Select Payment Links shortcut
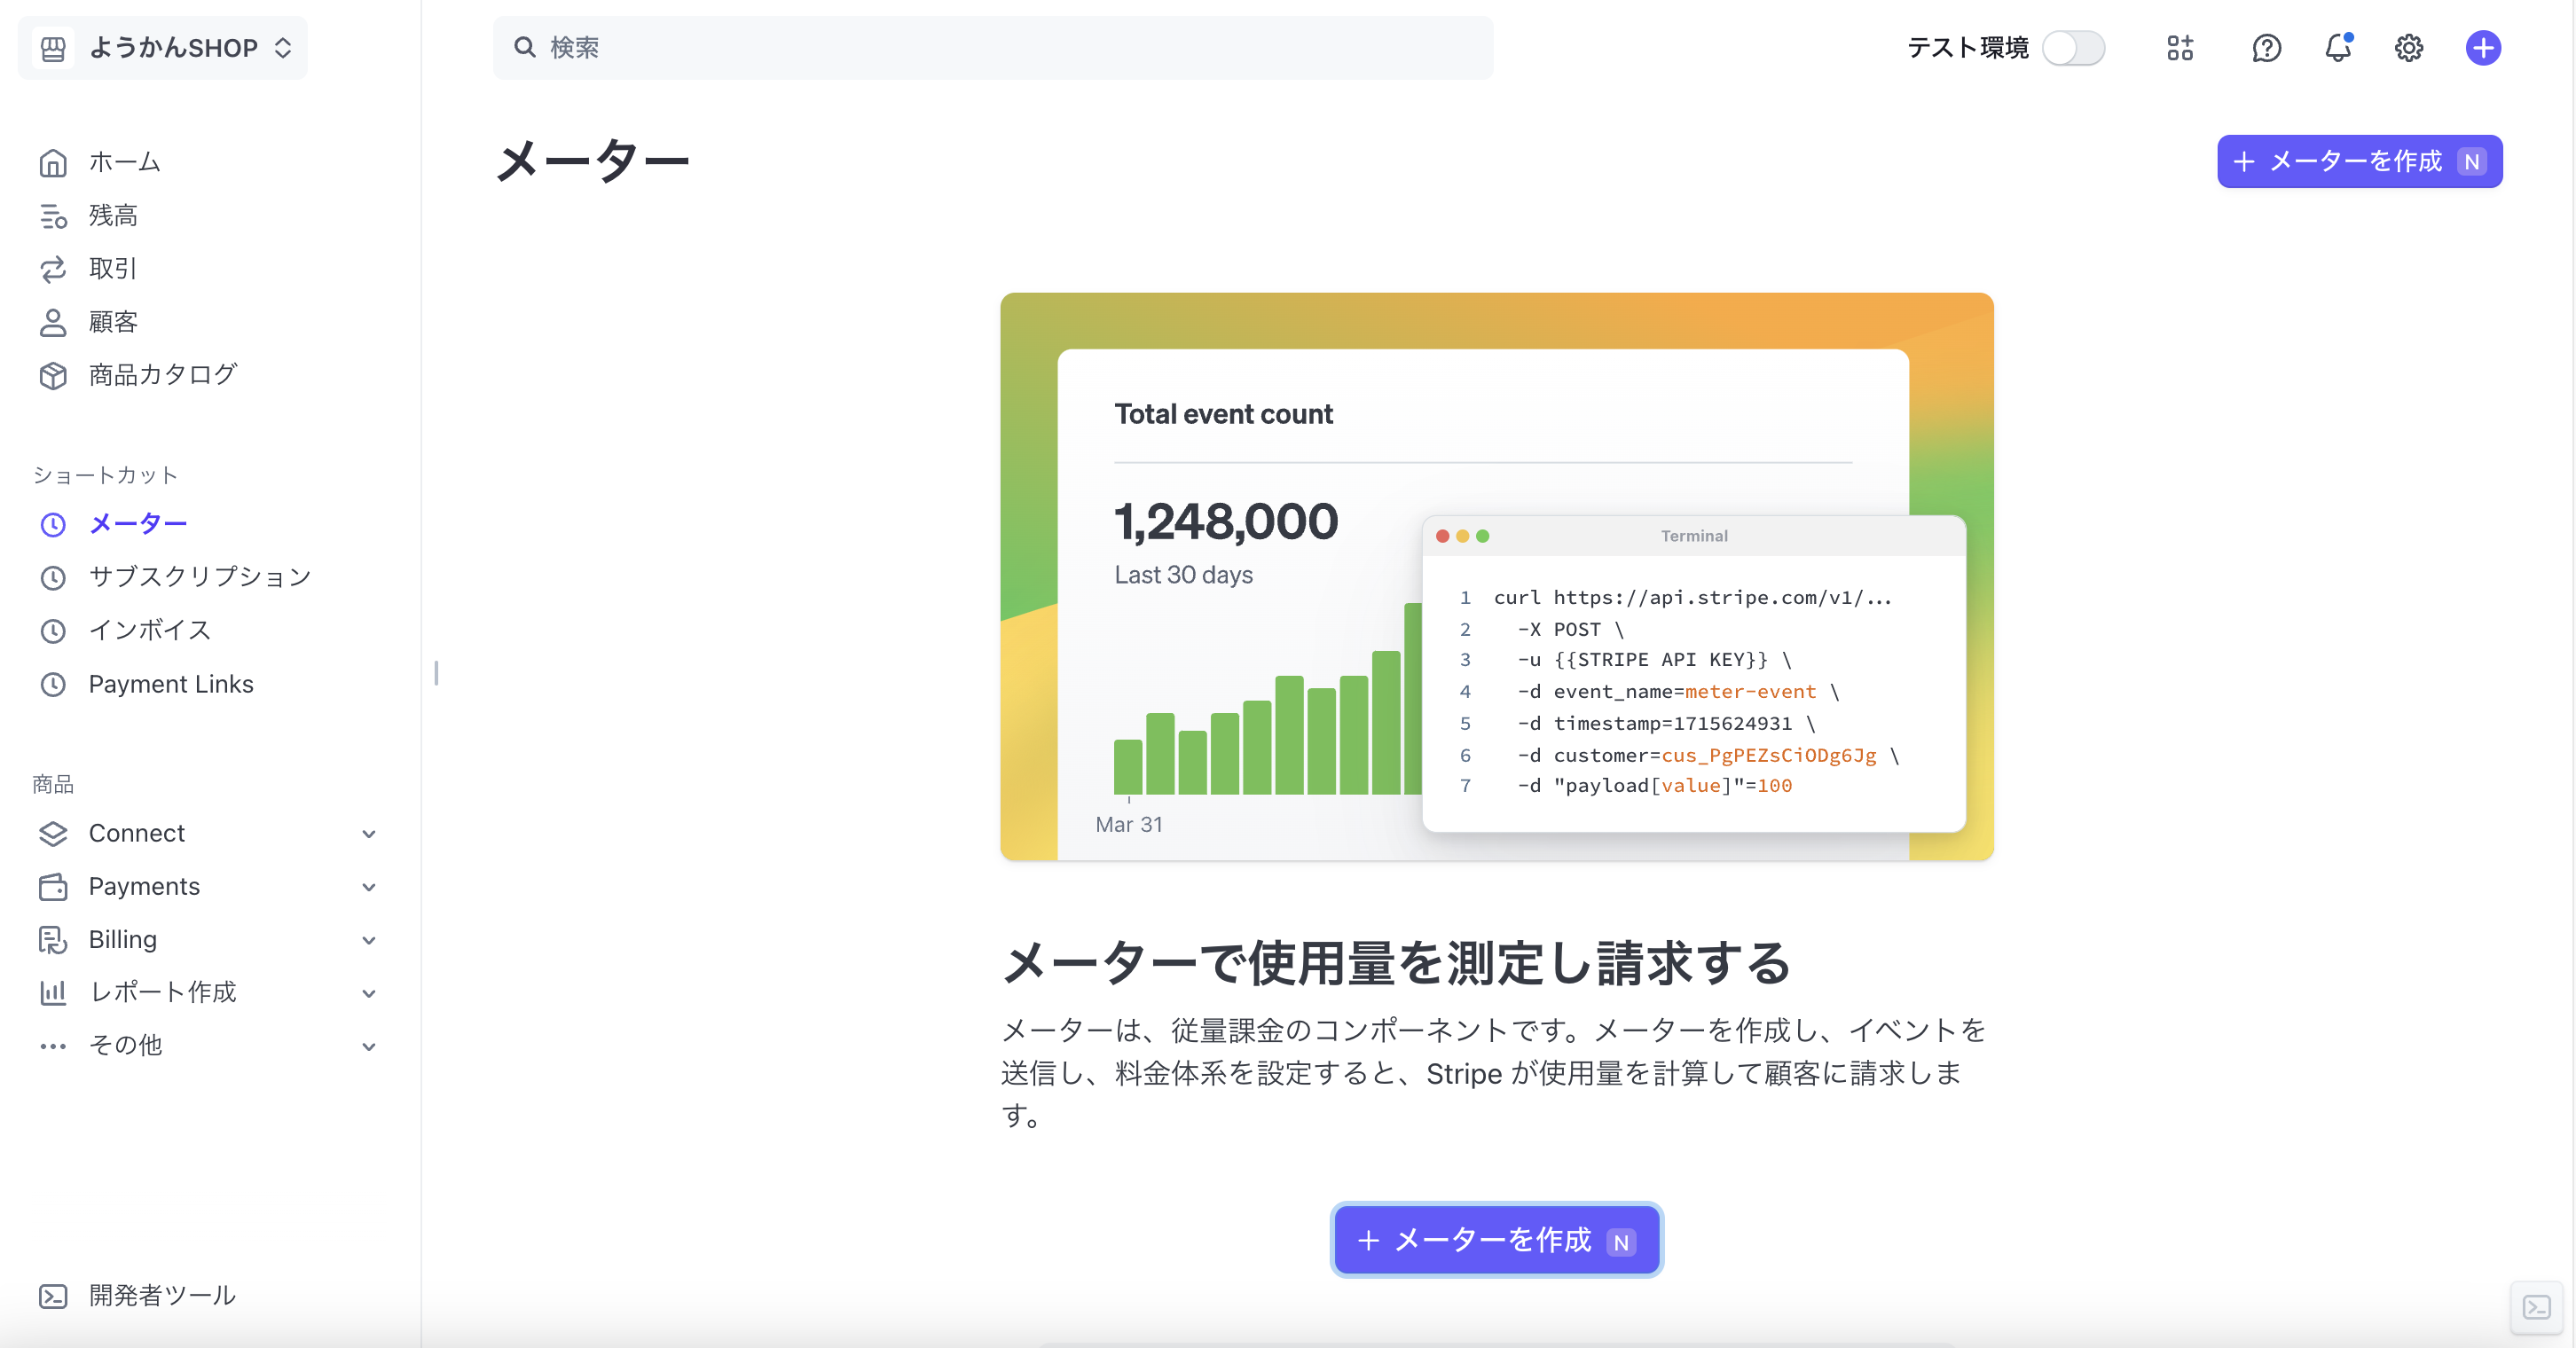 (170, 684)
